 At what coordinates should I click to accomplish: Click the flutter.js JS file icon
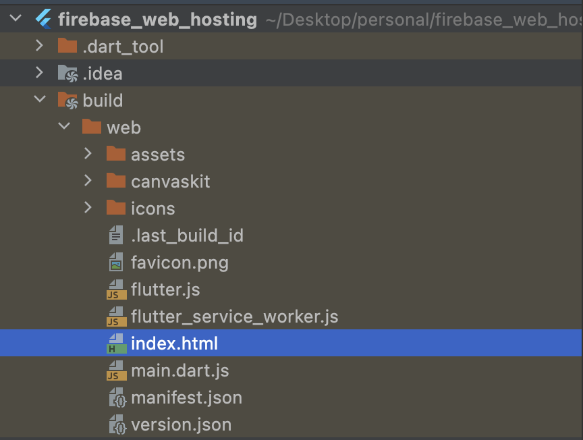[116, 290]
